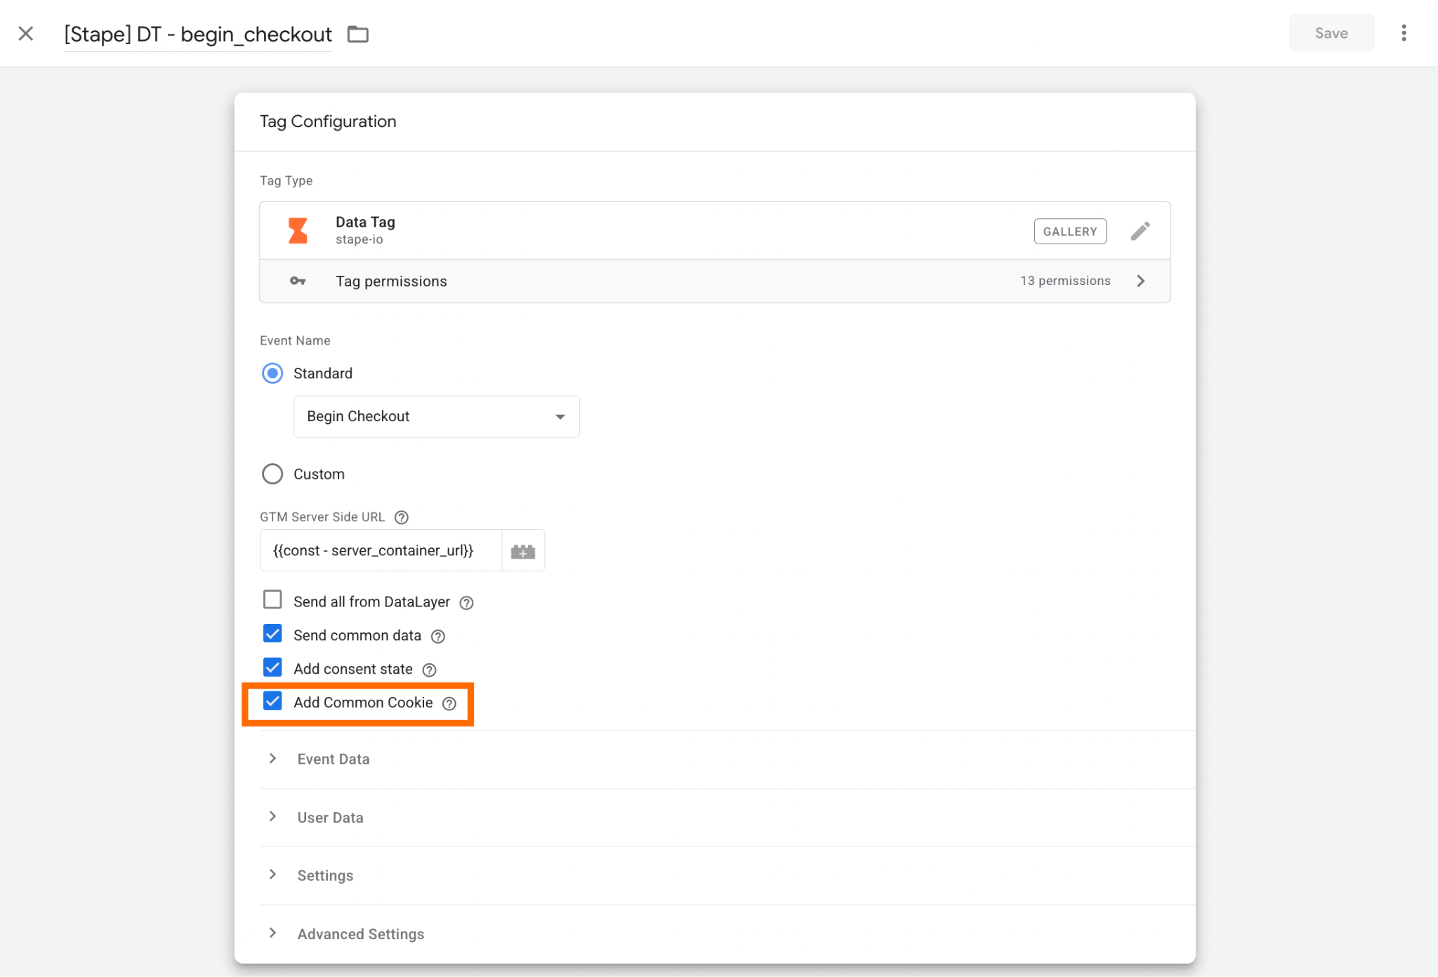Enable Send all from DataLayer checkbox
The height and width of the screenshot is (977, 1438).
(272, 599)
